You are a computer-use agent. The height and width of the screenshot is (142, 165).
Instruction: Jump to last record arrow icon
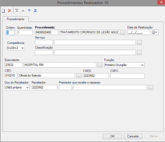click(35, 10)
